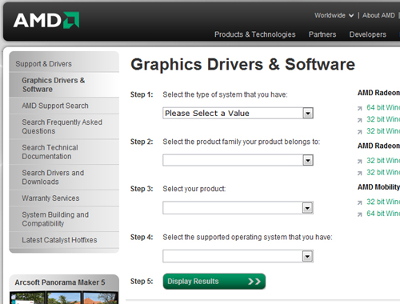Open Search Frequently Asked Questions
Viewport: 400px width, 304px height.
pyautogui.click(x=64, y=126)
